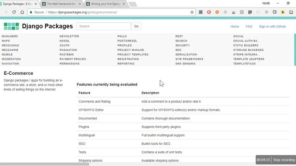Viewport: 296px width, 166px height.
Task: Switch to Writing your first Django tab
Action: pyautogui.click(x=105, y=4)
